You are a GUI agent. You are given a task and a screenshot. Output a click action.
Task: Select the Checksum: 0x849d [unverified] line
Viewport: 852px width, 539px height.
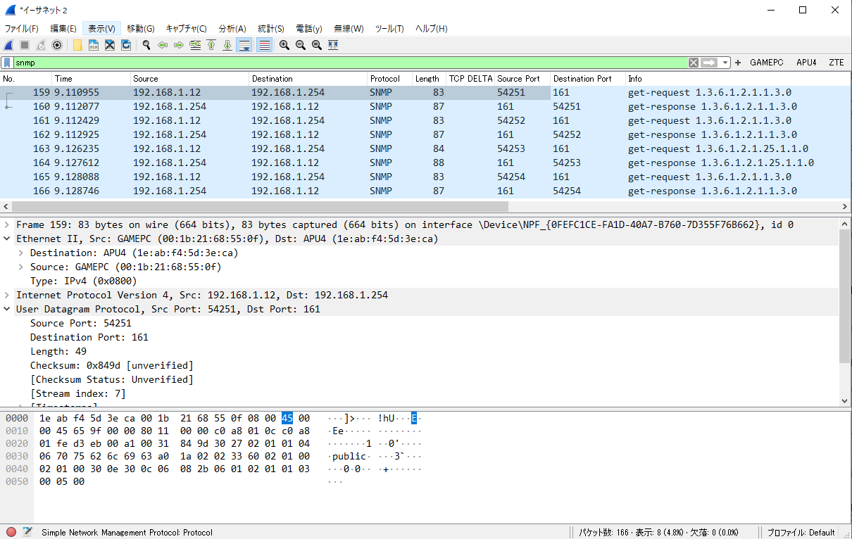(x=111, y=365)
